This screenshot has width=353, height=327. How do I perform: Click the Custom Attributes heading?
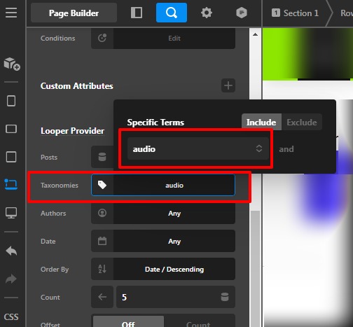[x=77, y=86]
